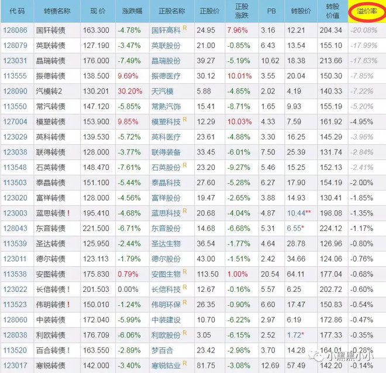This screenshot has height=373, width=386.
Task: Open bond code 123020
Action: tap(15, 198)
